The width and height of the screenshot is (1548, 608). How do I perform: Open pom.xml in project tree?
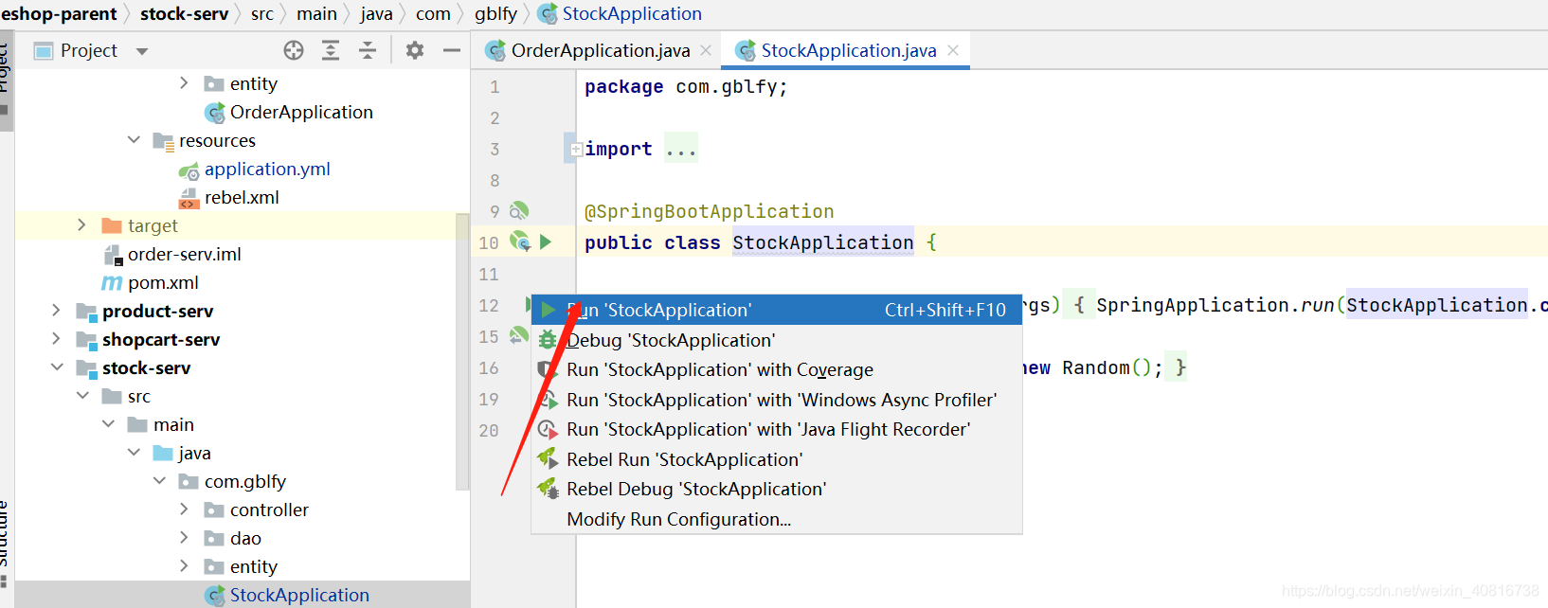point(163,282)
